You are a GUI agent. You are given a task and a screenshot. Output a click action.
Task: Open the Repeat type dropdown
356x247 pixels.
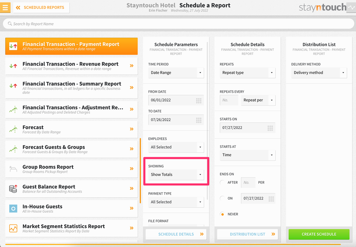(248, 73)
